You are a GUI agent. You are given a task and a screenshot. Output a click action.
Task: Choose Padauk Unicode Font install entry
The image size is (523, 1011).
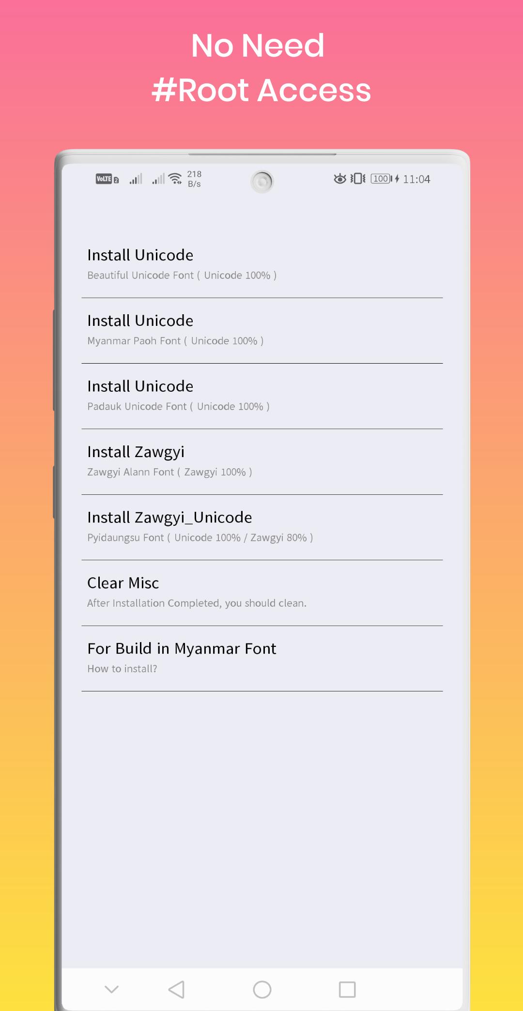(262, 396)
